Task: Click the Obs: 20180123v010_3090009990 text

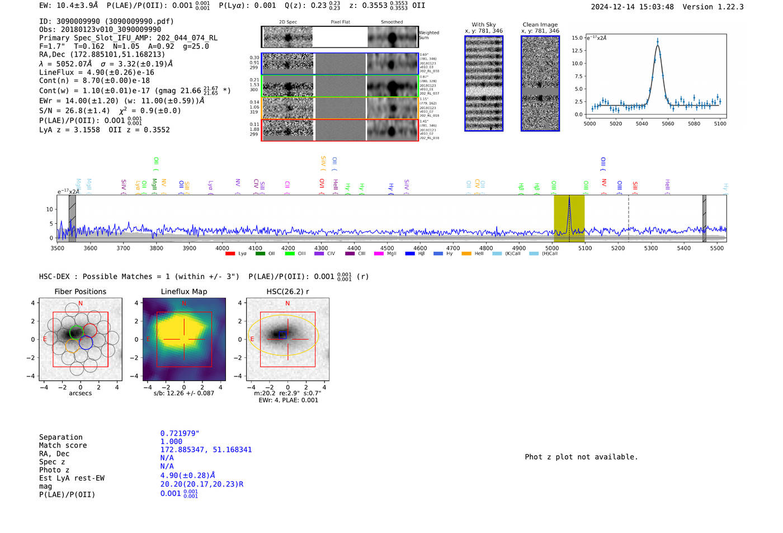Action: click(100, 29)
